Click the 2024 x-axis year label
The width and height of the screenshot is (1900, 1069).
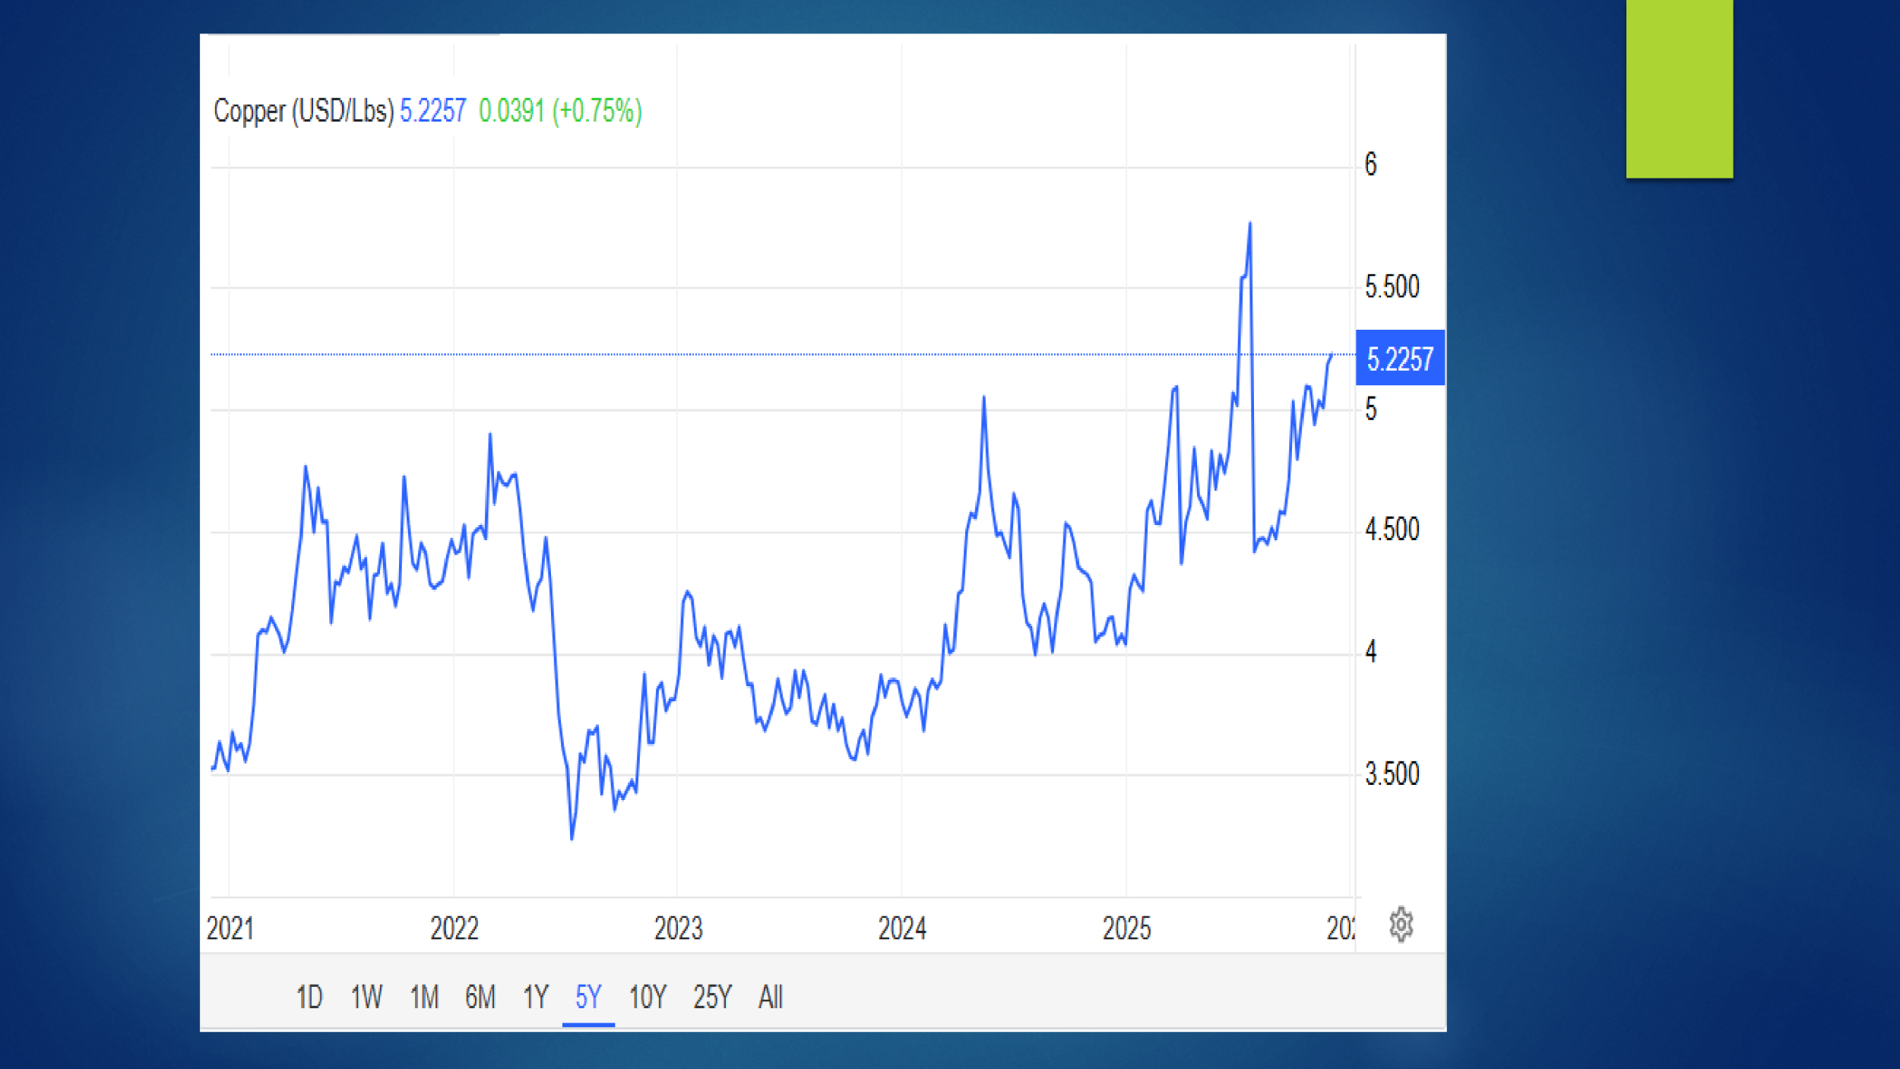902,928
